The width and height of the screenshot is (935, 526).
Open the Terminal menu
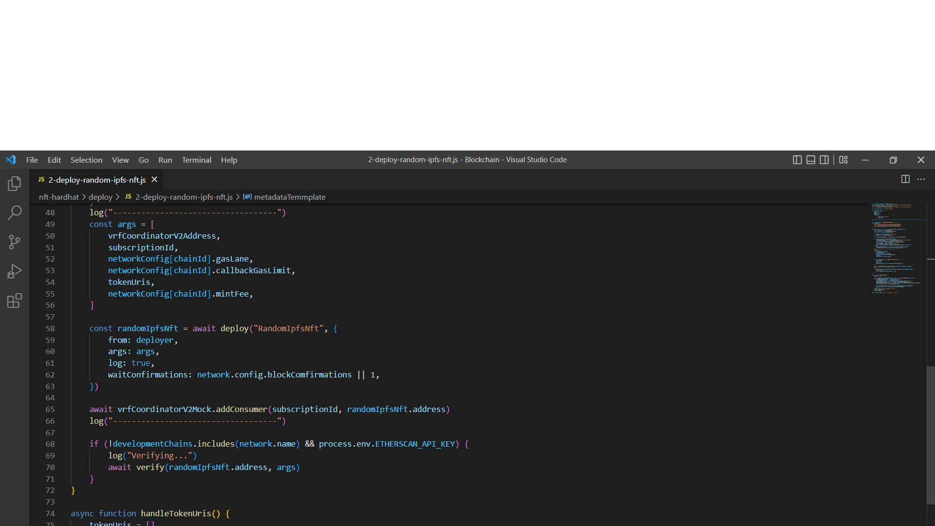(x=196, y=160)
